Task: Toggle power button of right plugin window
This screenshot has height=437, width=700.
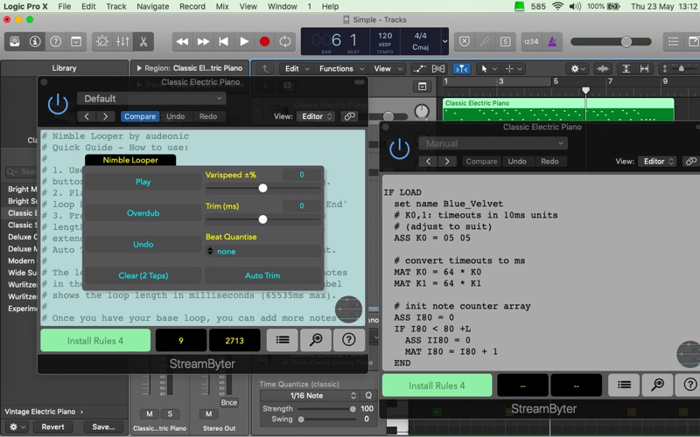Action: point(399,149)
